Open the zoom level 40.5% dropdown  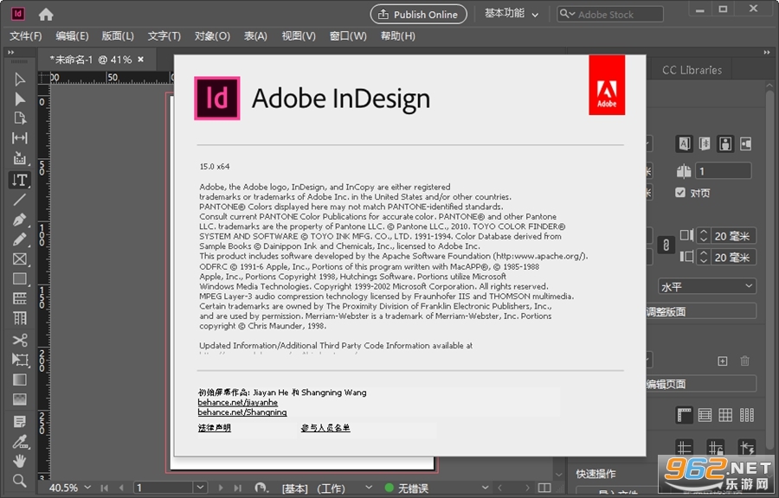(x=87, y=488)
